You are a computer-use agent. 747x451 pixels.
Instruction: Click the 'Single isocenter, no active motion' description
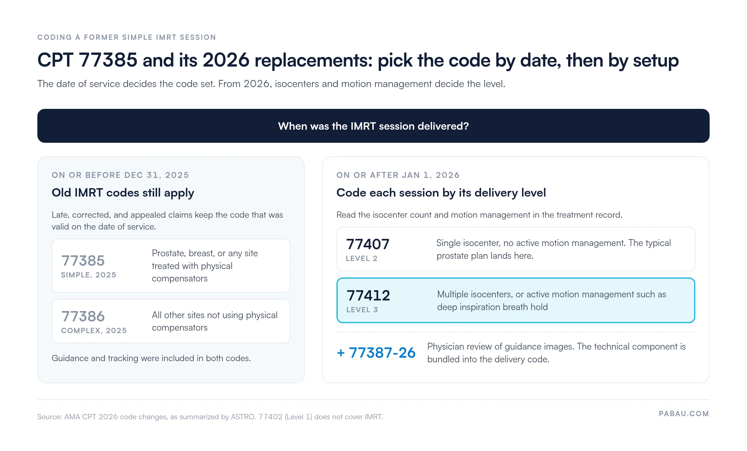[x=553, y=249]
